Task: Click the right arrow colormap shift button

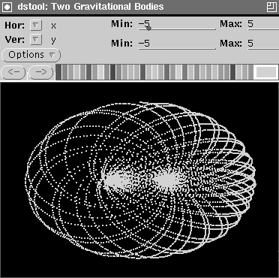Action: point(41,72)
